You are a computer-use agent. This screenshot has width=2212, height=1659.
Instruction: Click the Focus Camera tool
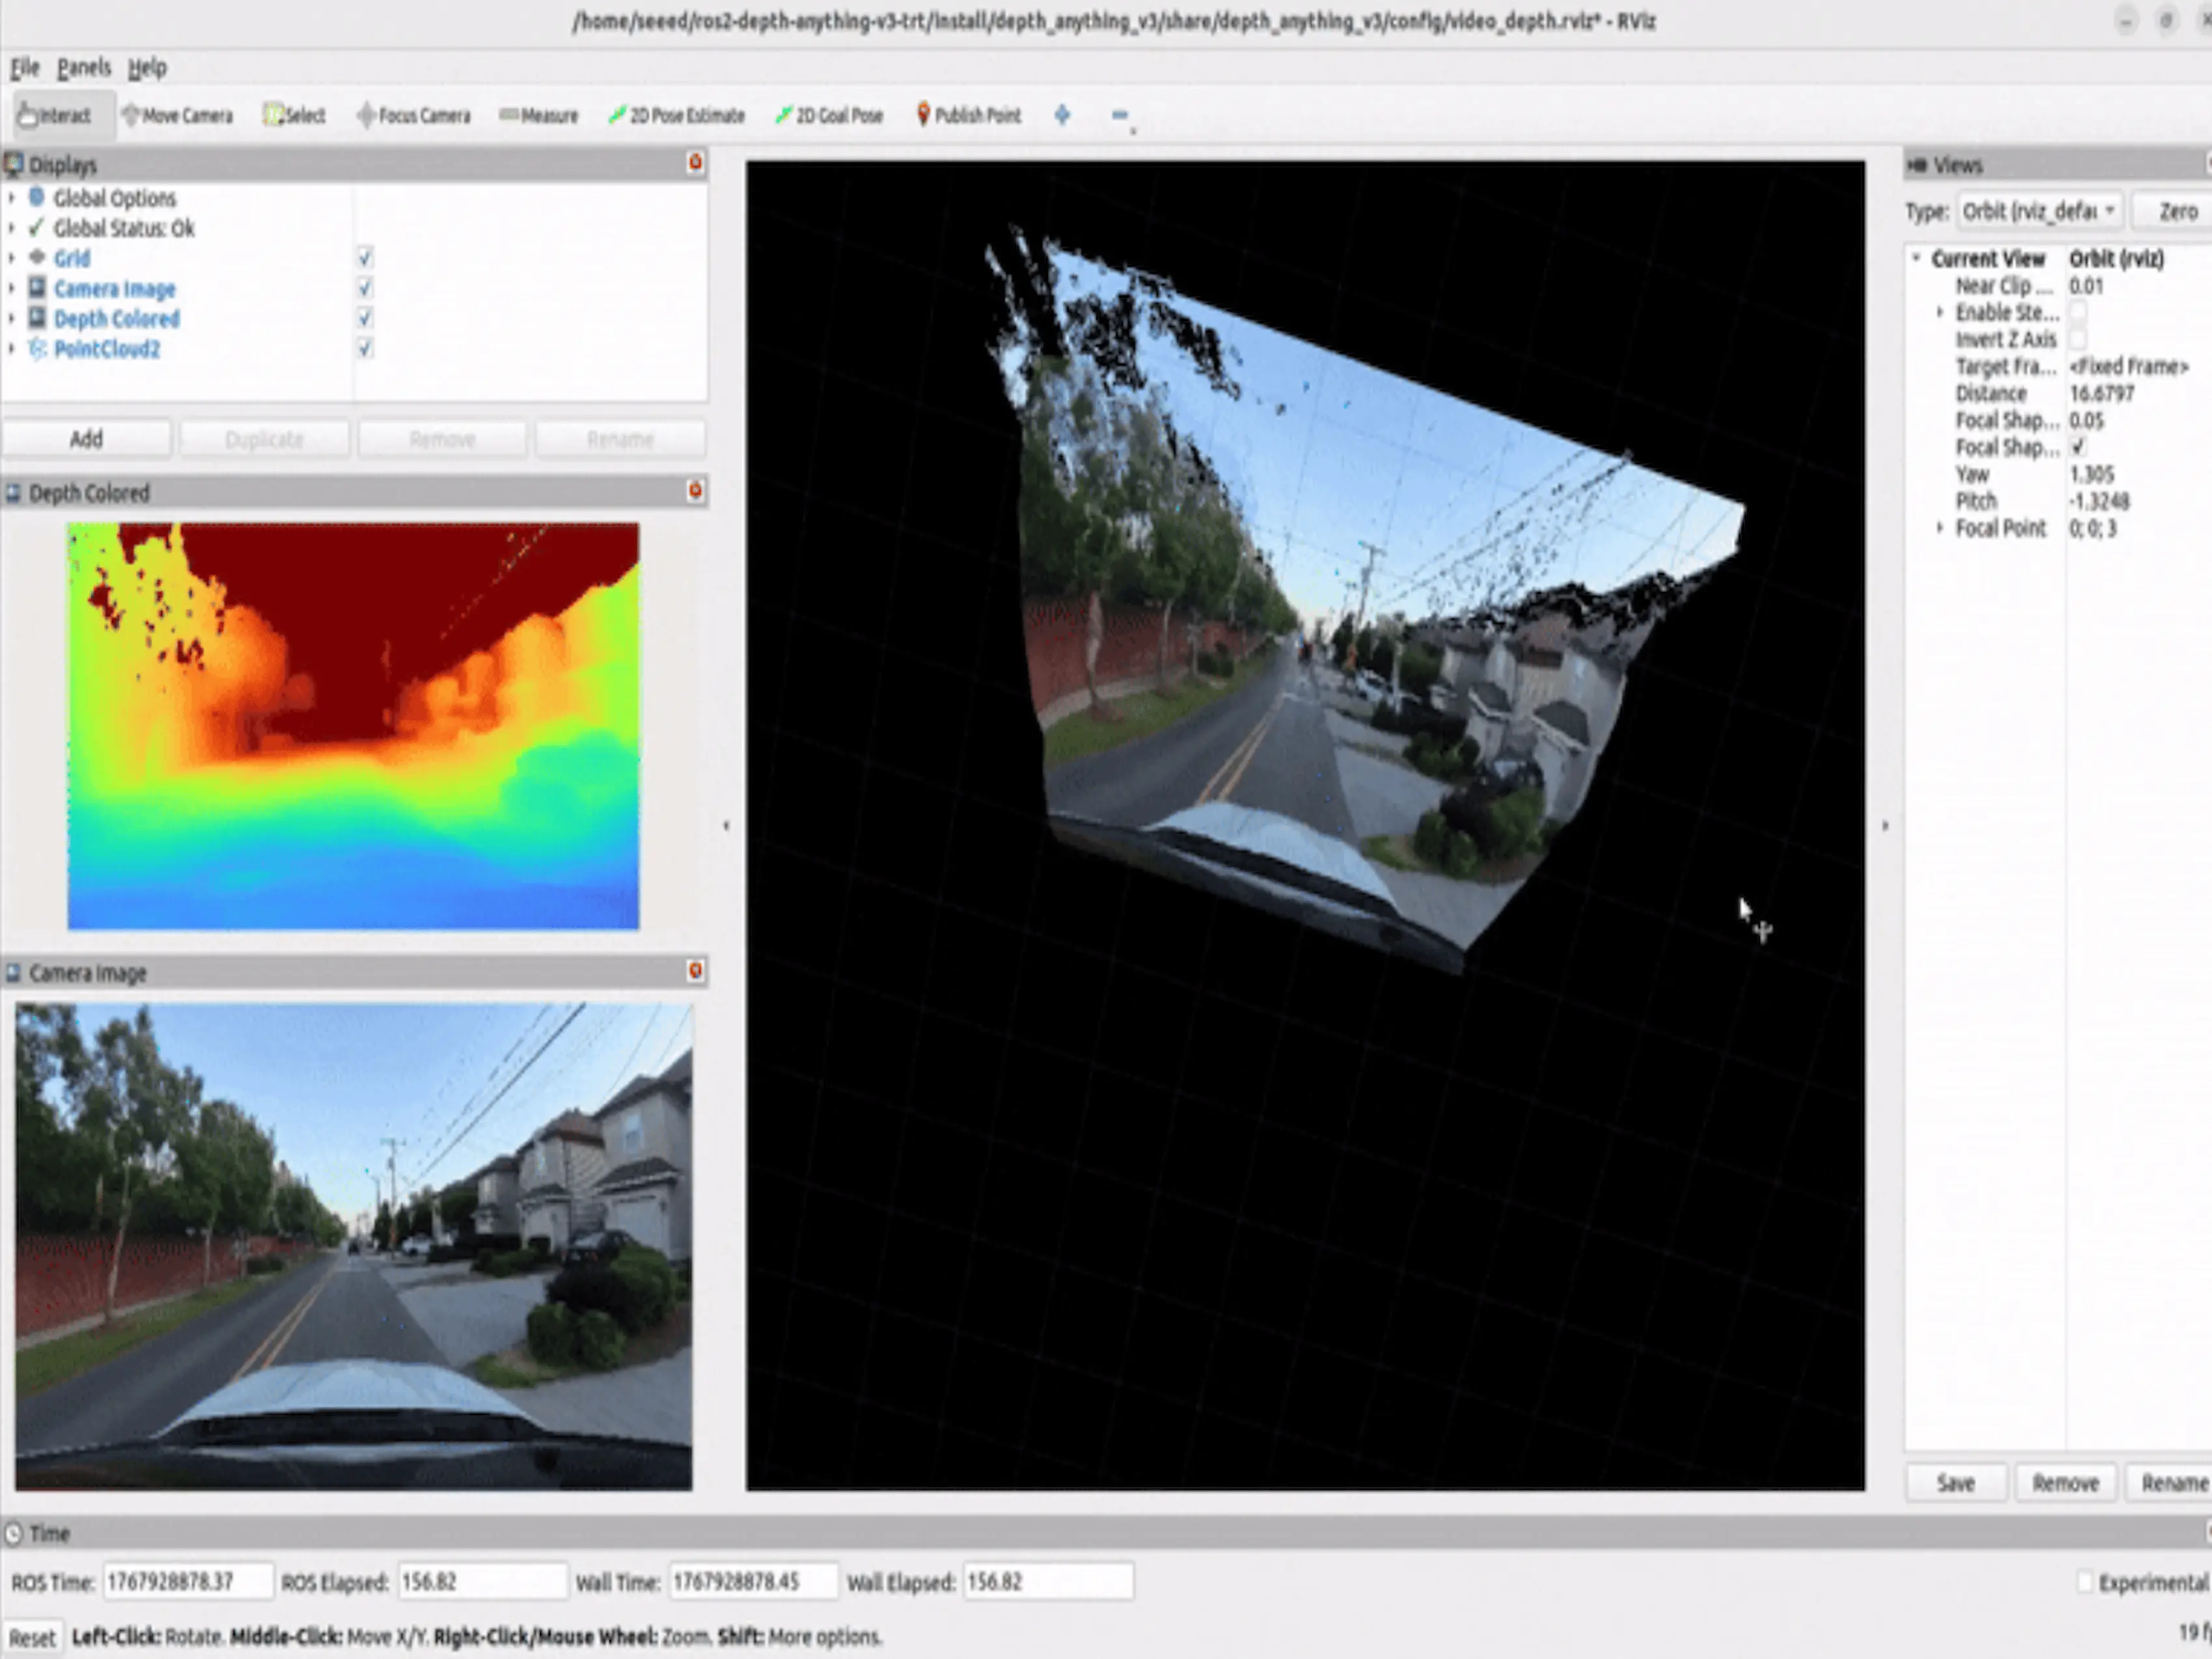tap(413, 116)
